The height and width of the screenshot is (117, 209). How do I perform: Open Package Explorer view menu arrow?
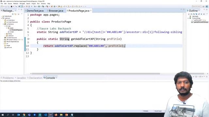(22, 14)
